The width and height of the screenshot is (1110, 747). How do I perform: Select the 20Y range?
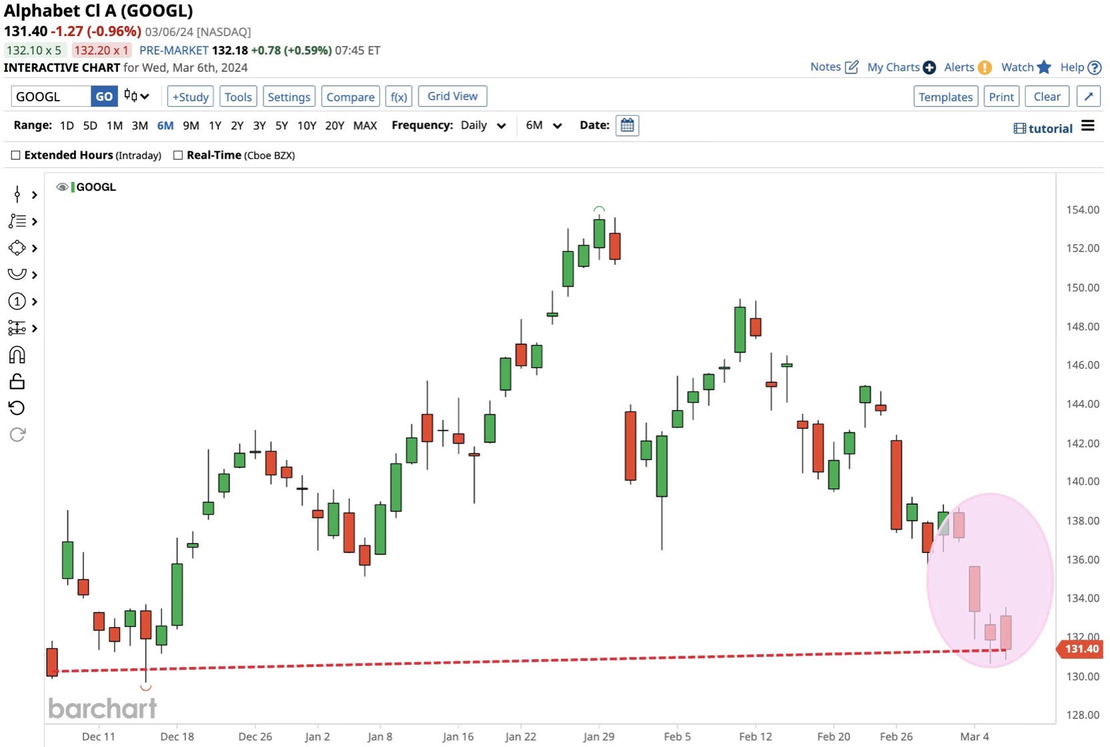[x=335, y=125]
